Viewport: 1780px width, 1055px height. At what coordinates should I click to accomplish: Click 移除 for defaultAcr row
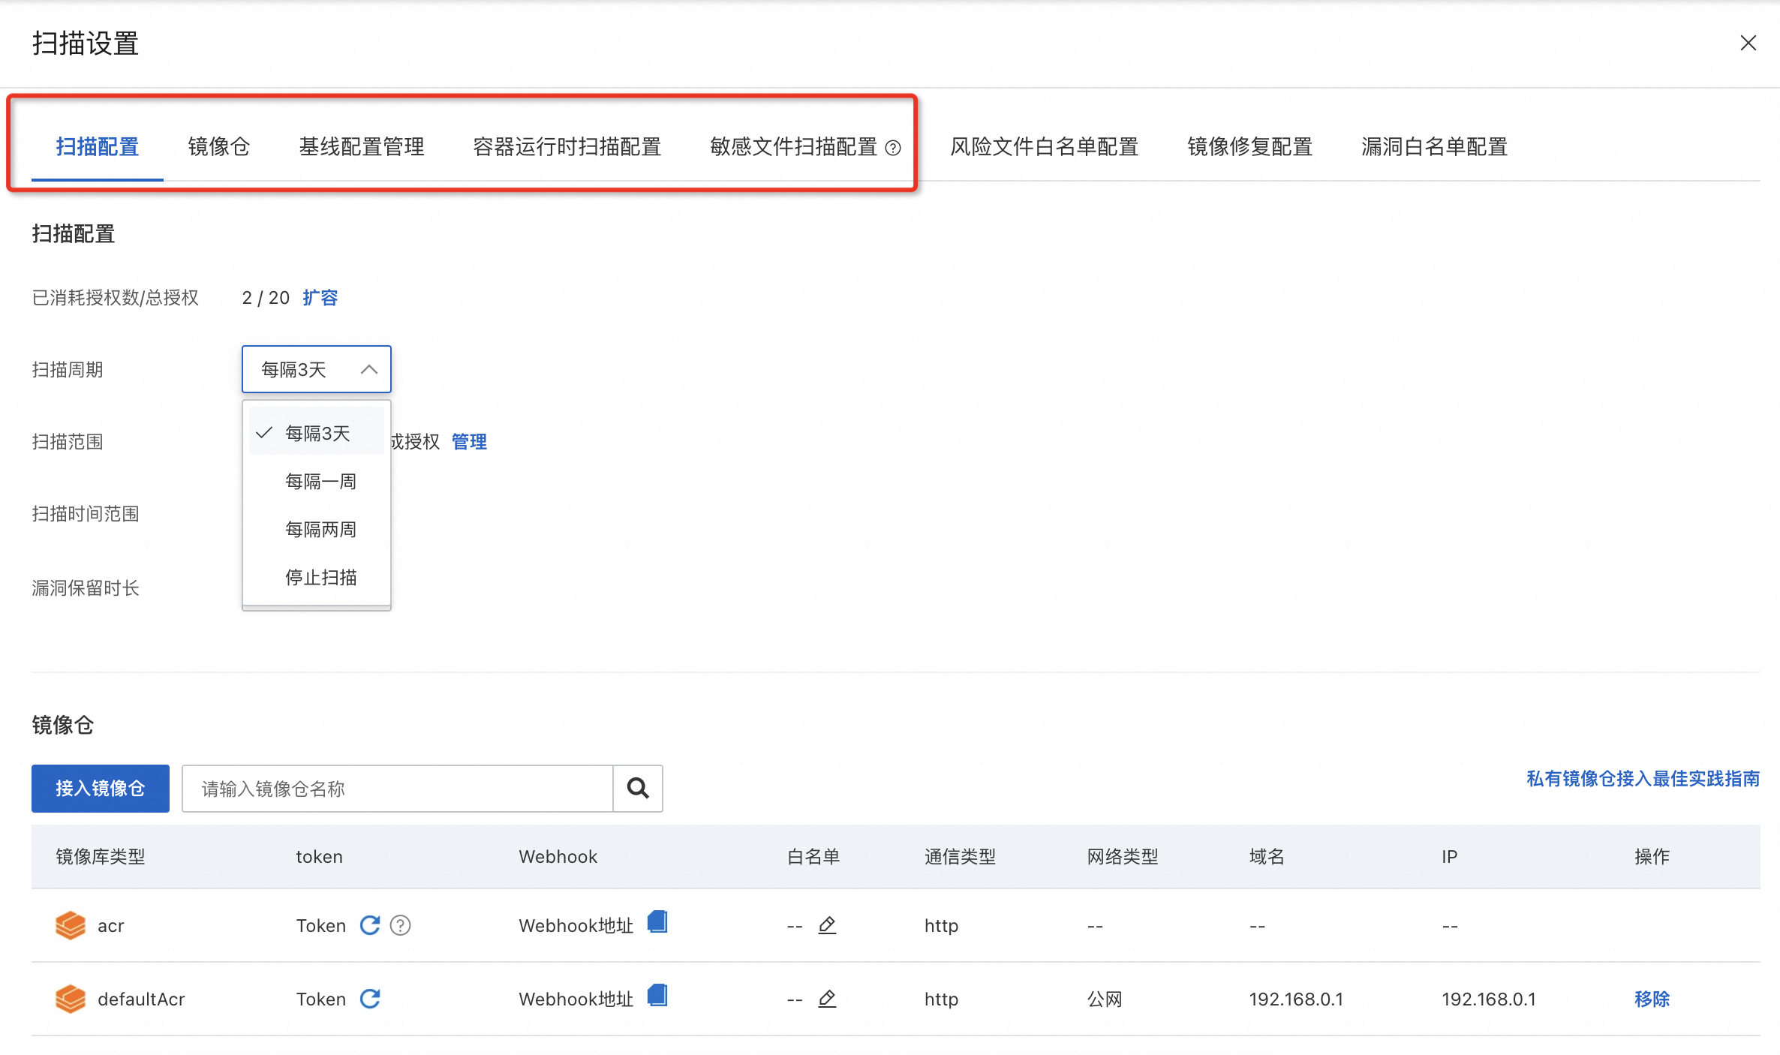[x=1652, y=999]
